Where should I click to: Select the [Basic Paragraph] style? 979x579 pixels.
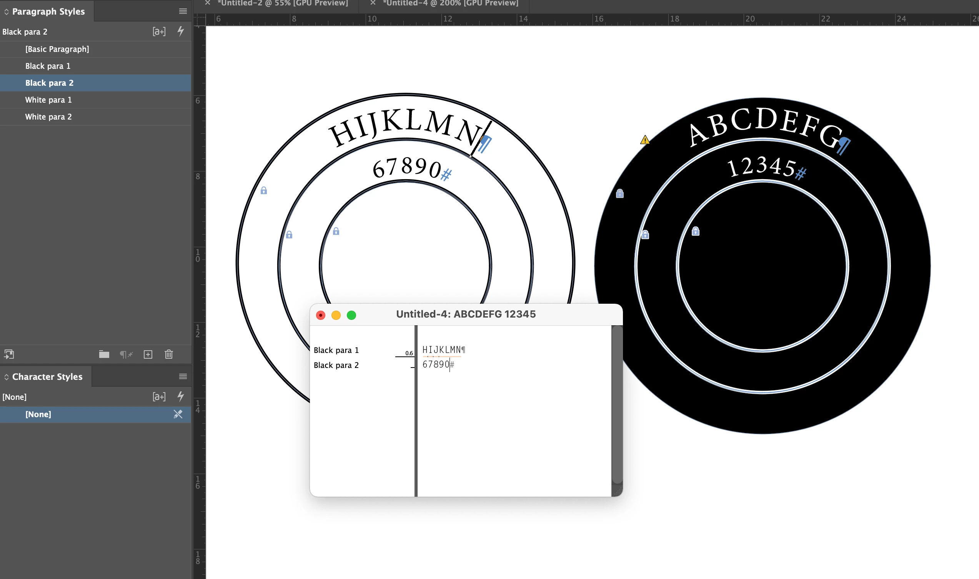click(57, 49)
